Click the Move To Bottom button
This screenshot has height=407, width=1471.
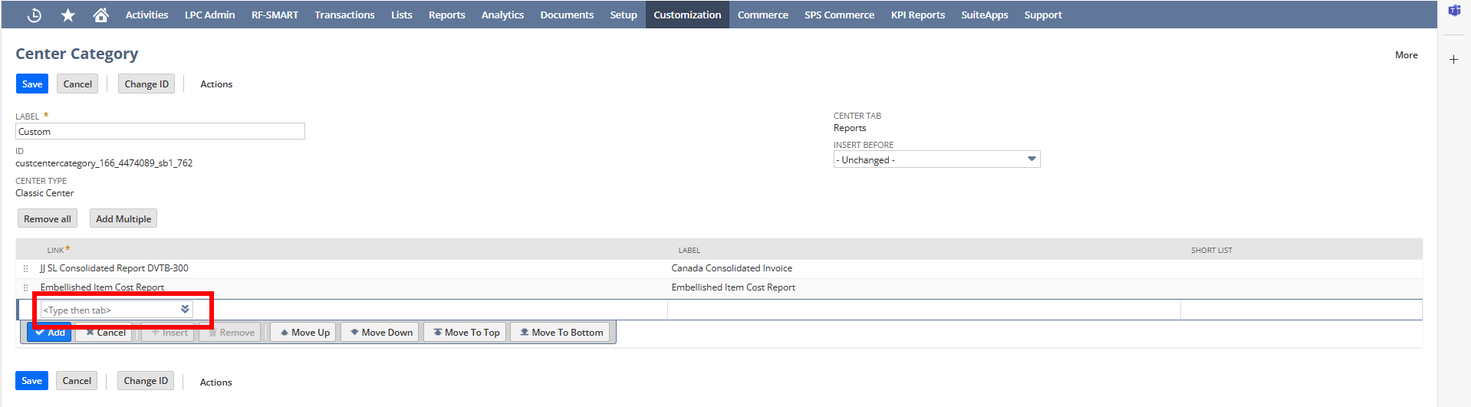[561, 332]
